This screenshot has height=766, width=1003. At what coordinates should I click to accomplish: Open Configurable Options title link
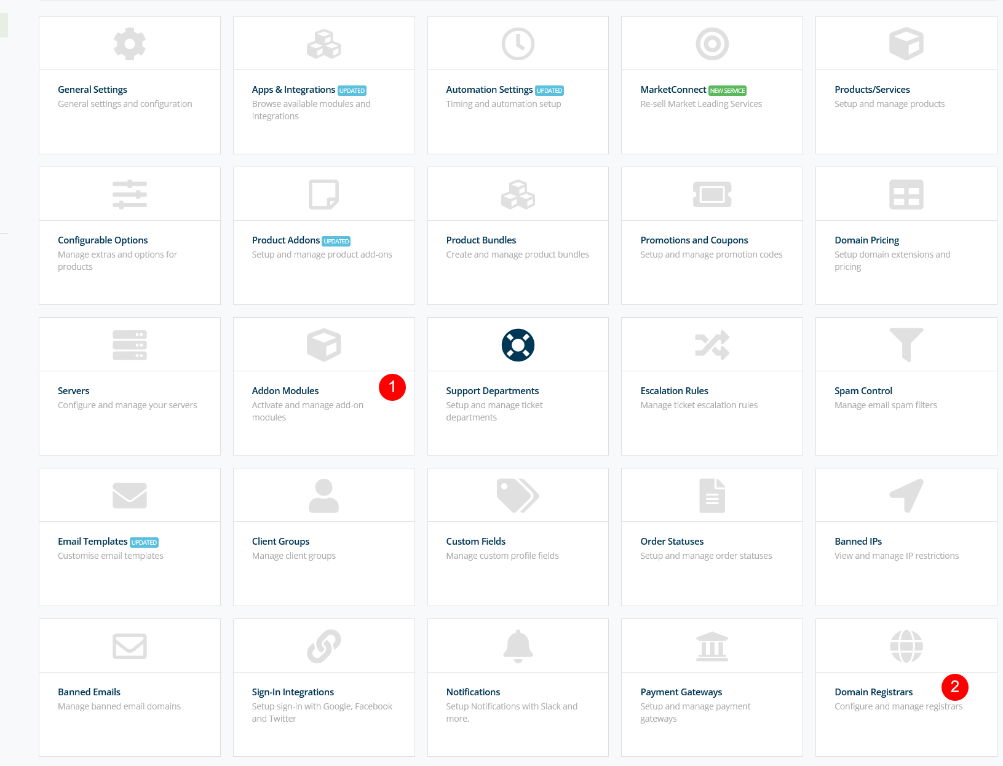(103, 240)
